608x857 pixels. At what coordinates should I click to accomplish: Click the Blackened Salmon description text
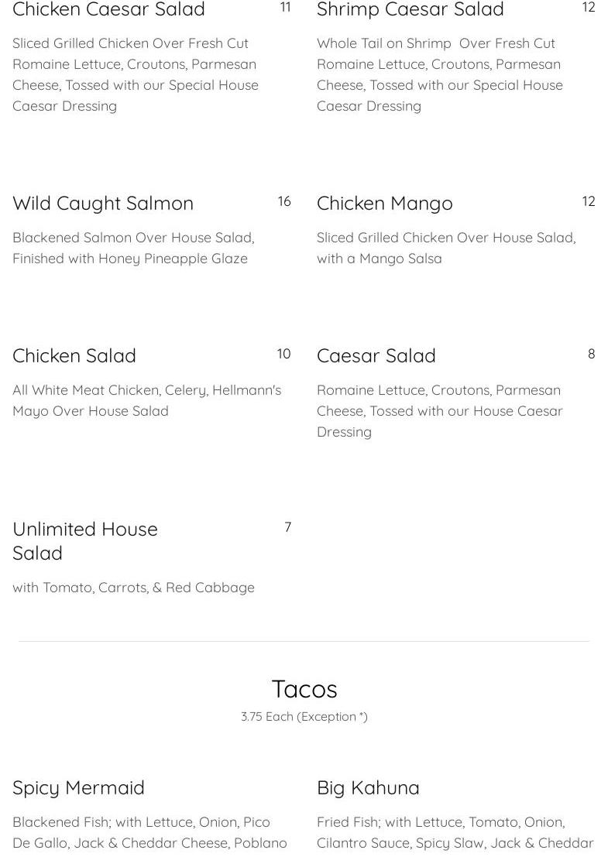(133, 248)
